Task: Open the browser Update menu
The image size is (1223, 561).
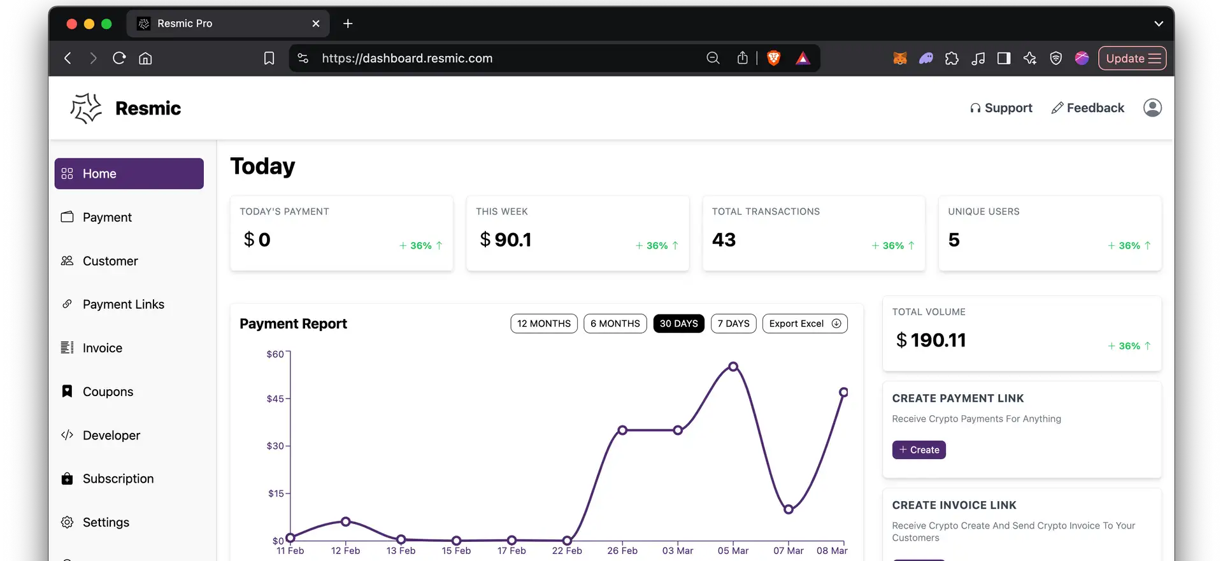Action: click(x=1132, y=59)
